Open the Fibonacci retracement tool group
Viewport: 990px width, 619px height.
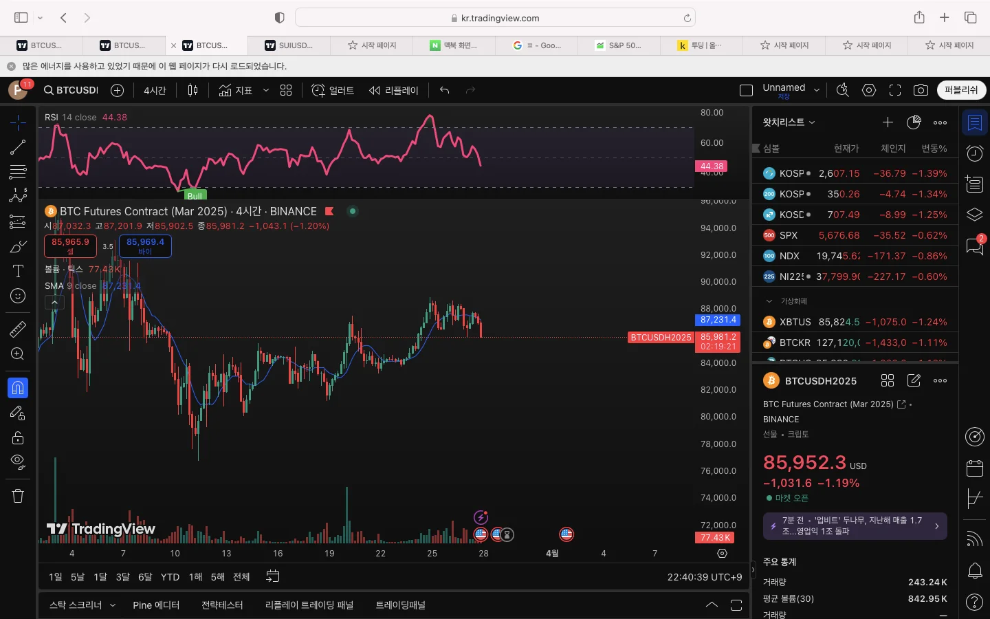coord(18,172)
